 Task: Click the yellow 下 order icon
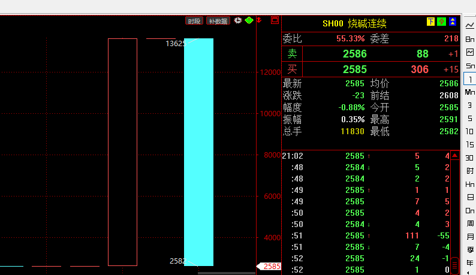tap(430, 22)
